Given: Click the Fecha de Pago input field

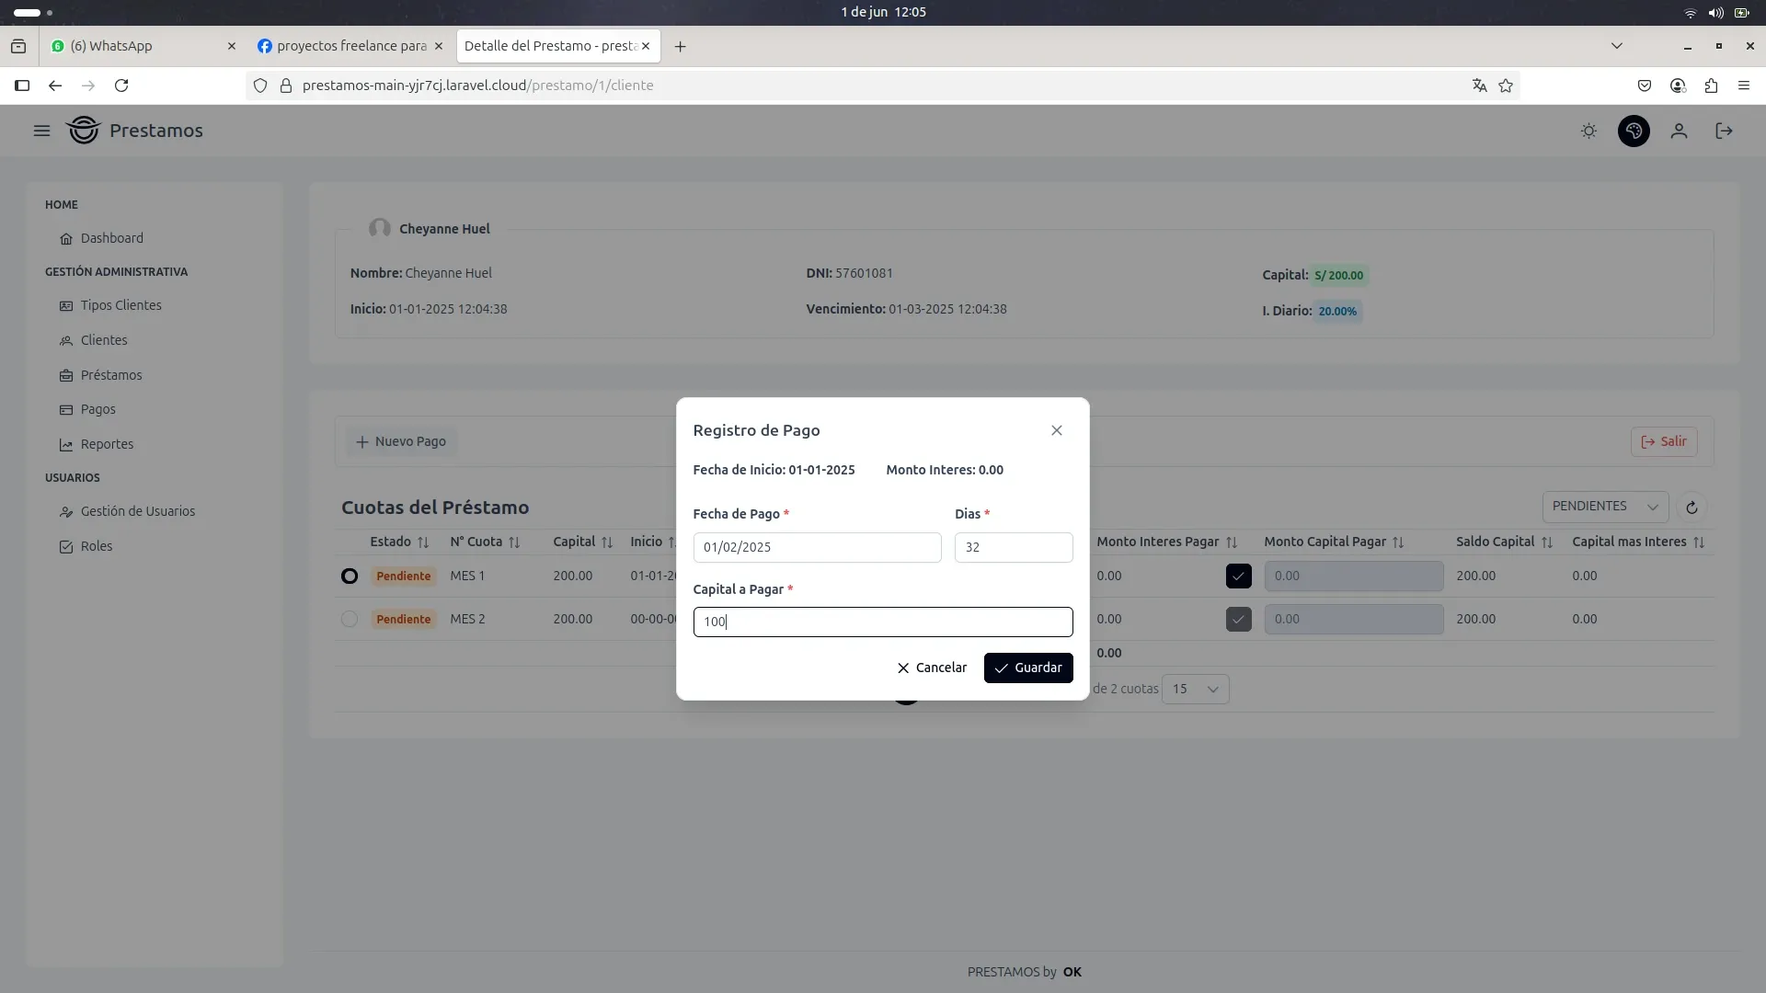Looking at the screenshot, I should (x=816, y=547).
